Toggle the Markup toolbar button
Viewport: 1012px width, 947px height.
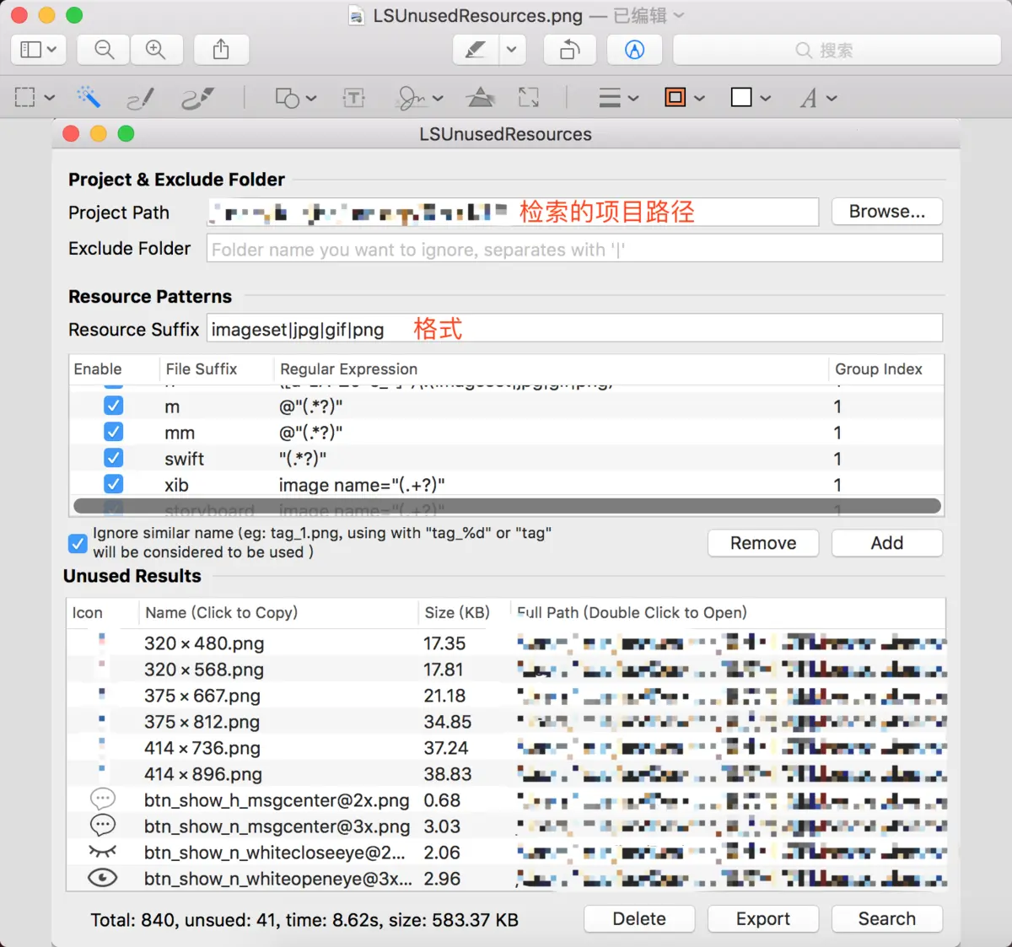[634, 50]
